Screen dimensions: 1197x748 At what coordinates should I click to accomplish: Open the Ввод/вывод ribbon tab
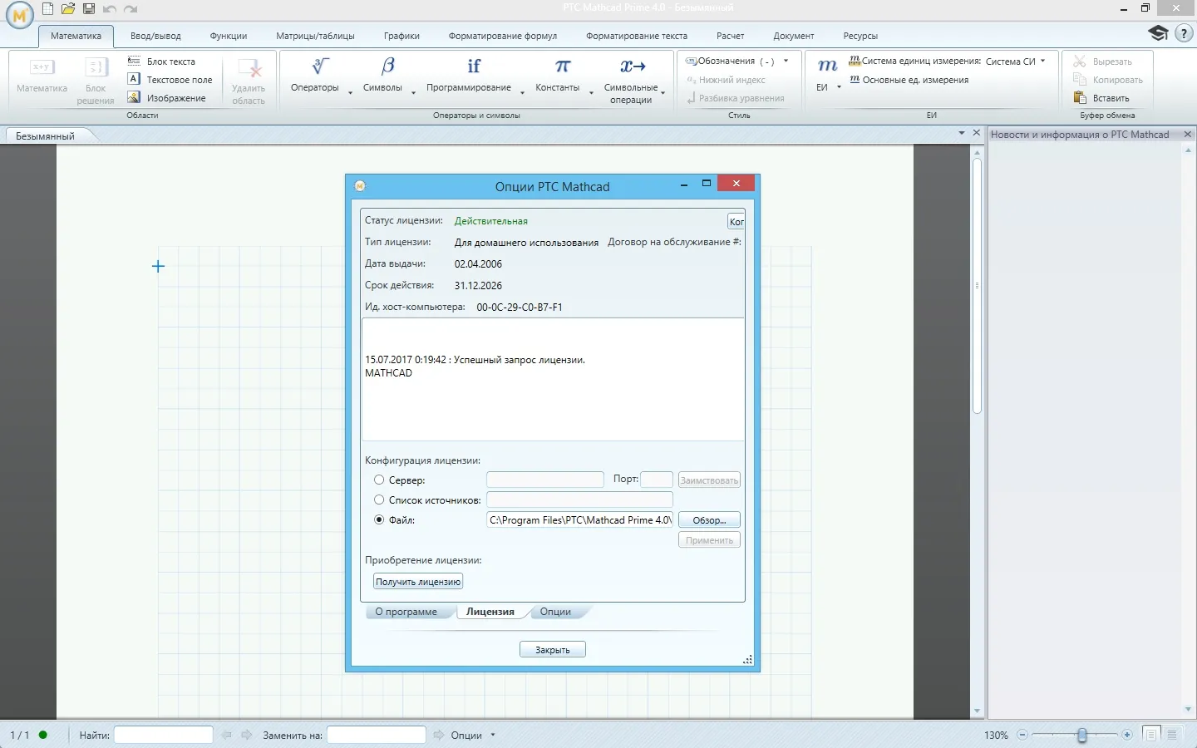155,36
